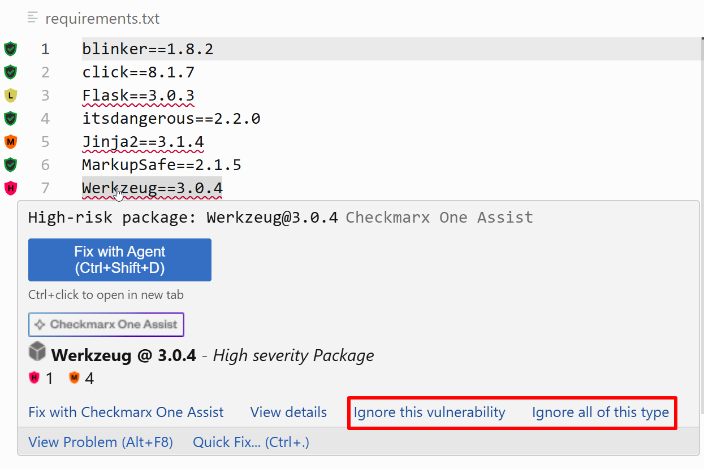Click green shield icon beside MarkupSafe line
The width and height of the screenshot is (704, 469).
[x=10, y=165]
